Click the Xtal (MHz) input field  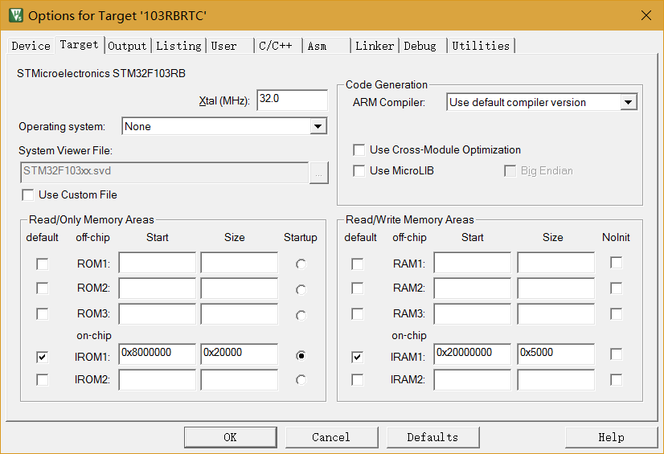292,100
